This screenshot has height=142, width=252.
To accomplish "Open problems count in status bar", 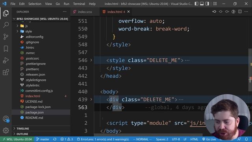I will 67,139.
